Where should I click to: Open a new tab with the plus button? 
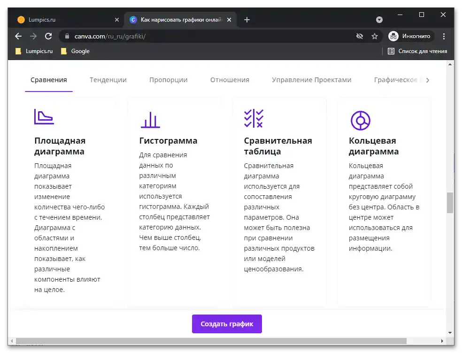pos(247,20)
